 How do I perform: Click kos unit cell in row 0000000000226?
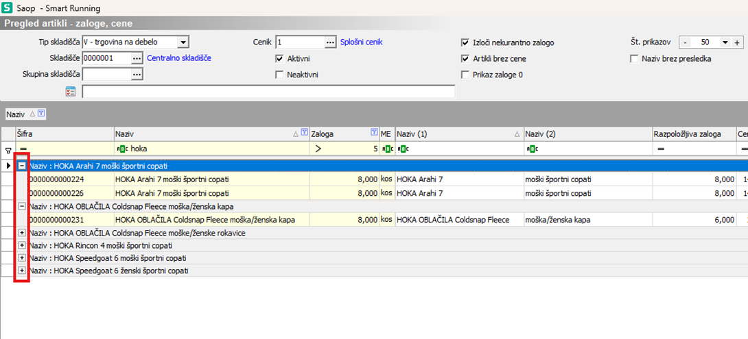386,193
